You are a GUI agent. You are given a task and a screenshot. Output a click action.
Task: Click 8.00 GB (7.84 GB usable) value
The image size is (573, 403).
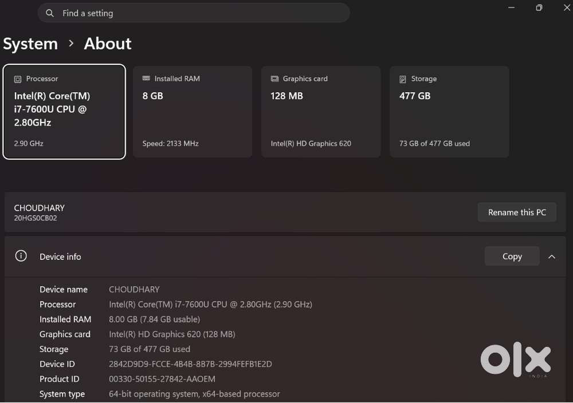pyautogui.click(x=155, y=319)
